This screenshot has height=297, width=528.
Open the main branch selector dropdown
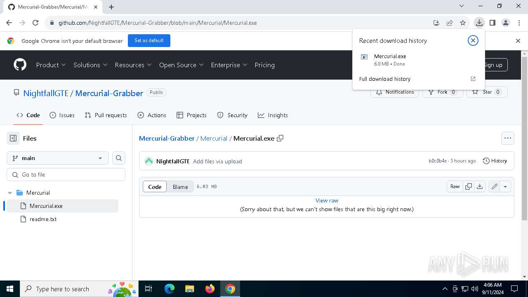(x=58, y=158)
